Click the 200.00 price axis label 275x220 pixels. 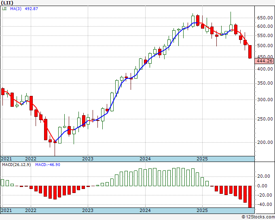click(x=265, y=142)
